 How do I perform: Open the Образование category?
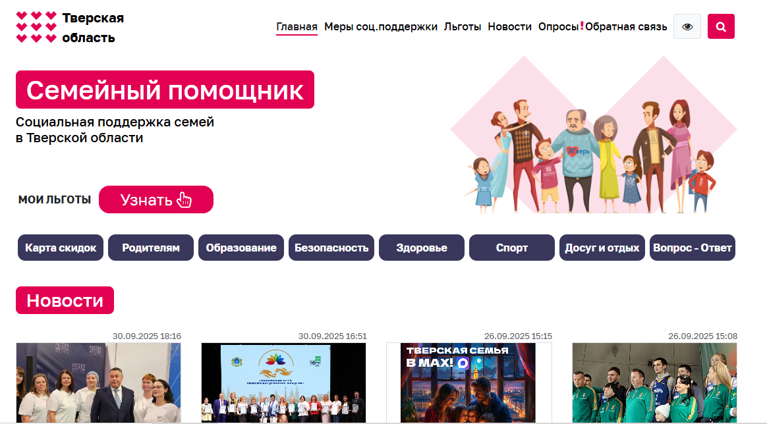pos(241,248)
